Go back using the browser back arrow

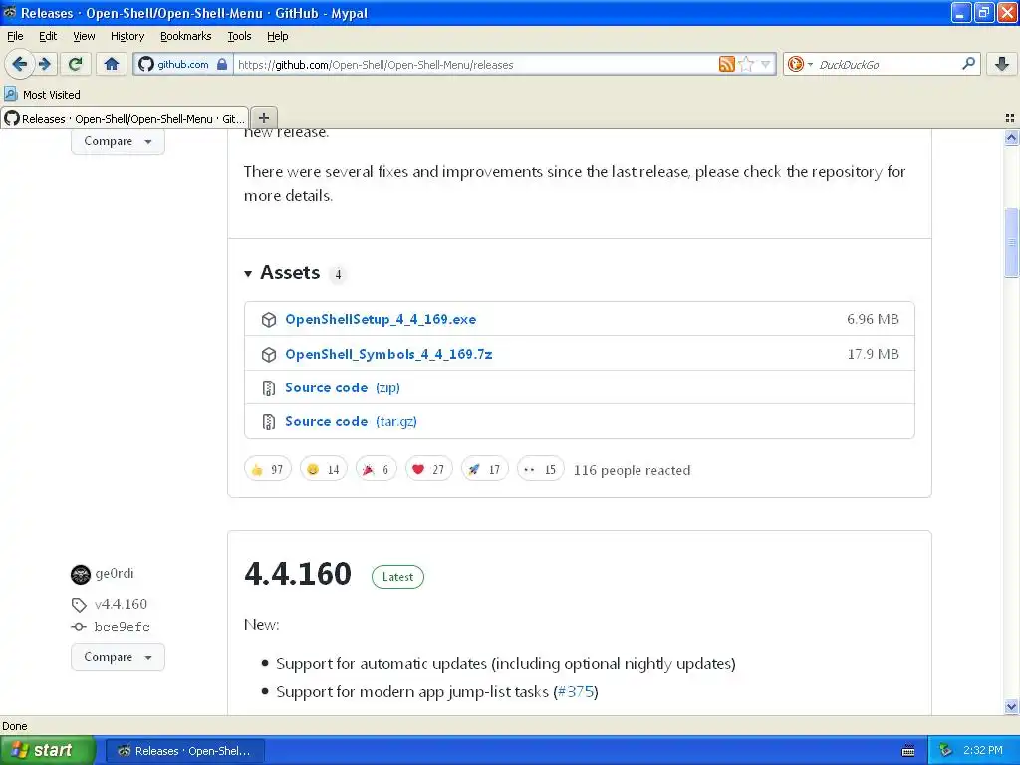[19, 64]
